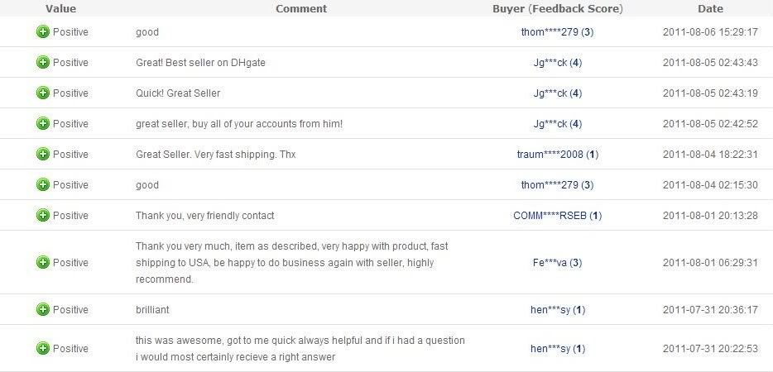
Task: Click green plus icon for 'this was awesome' review
Action: 43,348
